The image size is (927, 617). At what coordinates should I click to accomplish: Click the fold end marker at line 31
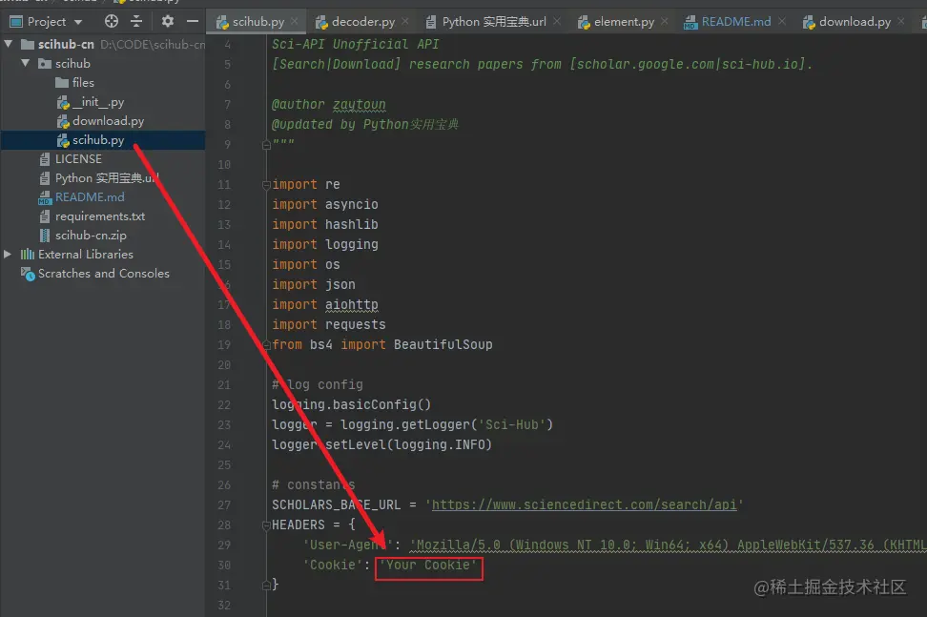pyautogui.click(x=266, y=586)
